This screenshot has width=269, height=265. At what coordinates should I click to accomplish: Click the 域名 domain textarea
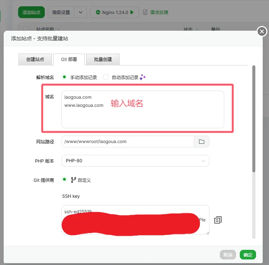[x=143, y=109]
